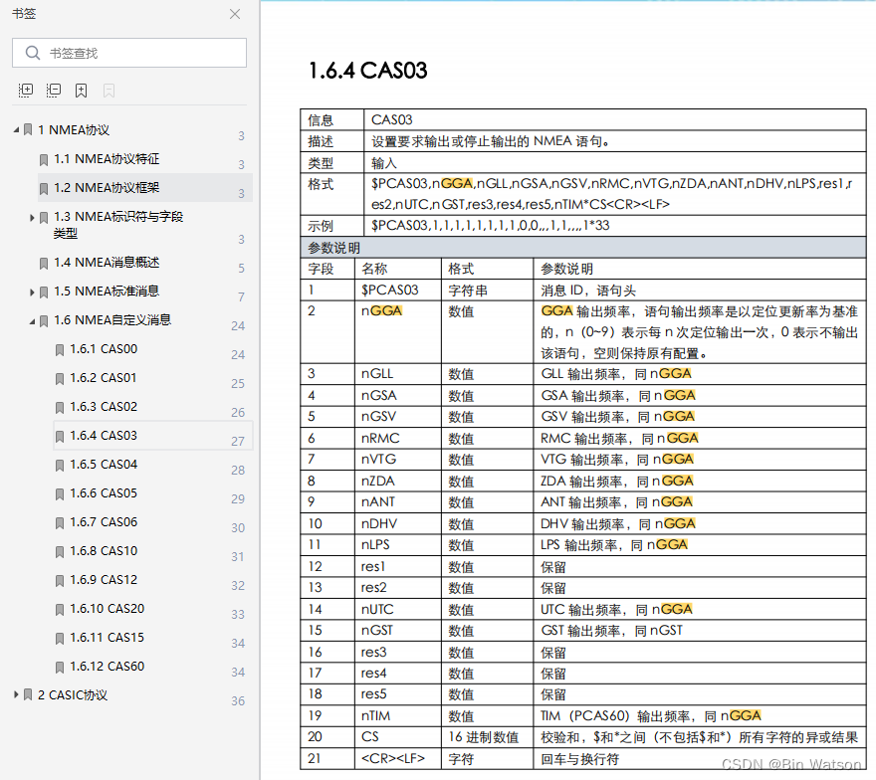Click page number 27 of CAS03 bookmark
The width and height of the screenshot is (876, 780).
pyautogui.click(x=238, y=441)
